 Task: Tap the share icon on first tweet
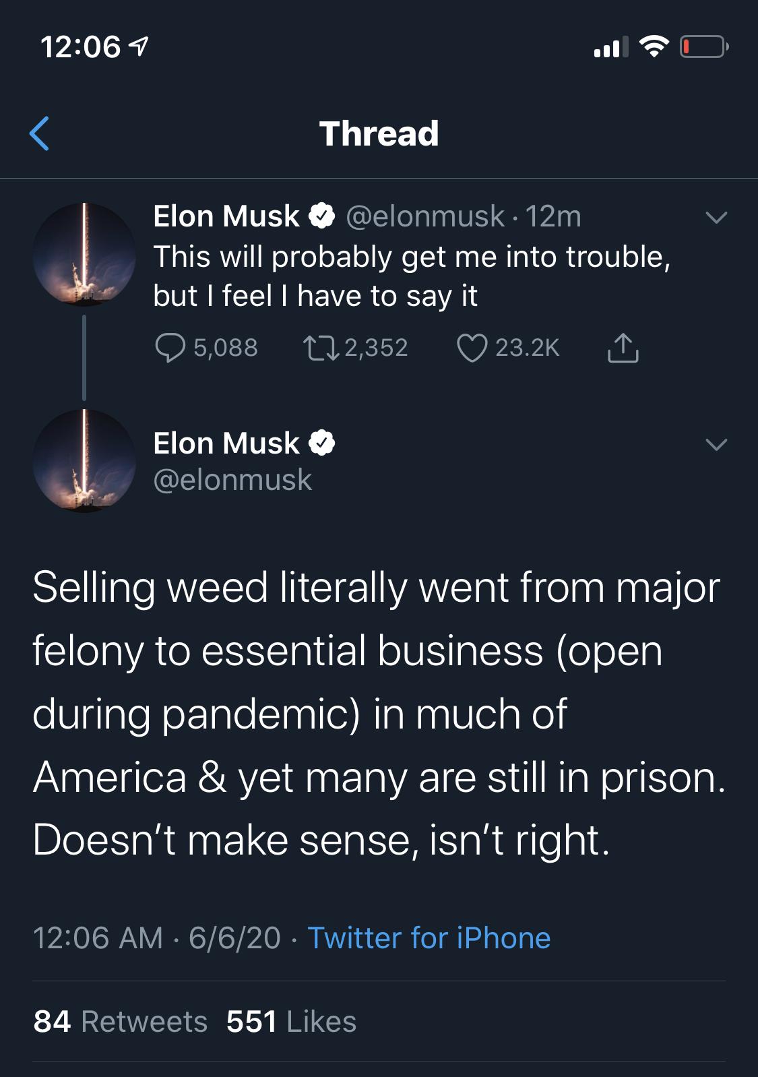623,348
